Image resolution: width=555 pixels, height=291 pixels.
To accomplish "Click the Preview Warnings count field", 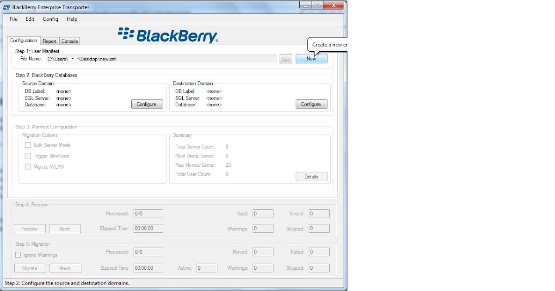I will pos(263,229).
